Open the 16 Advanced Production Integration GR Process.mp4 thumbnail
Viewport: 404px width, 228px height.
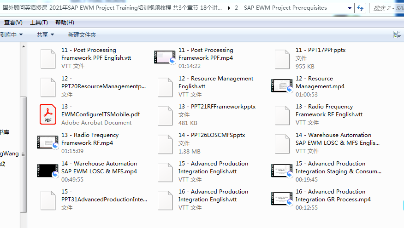coord(282,199)
